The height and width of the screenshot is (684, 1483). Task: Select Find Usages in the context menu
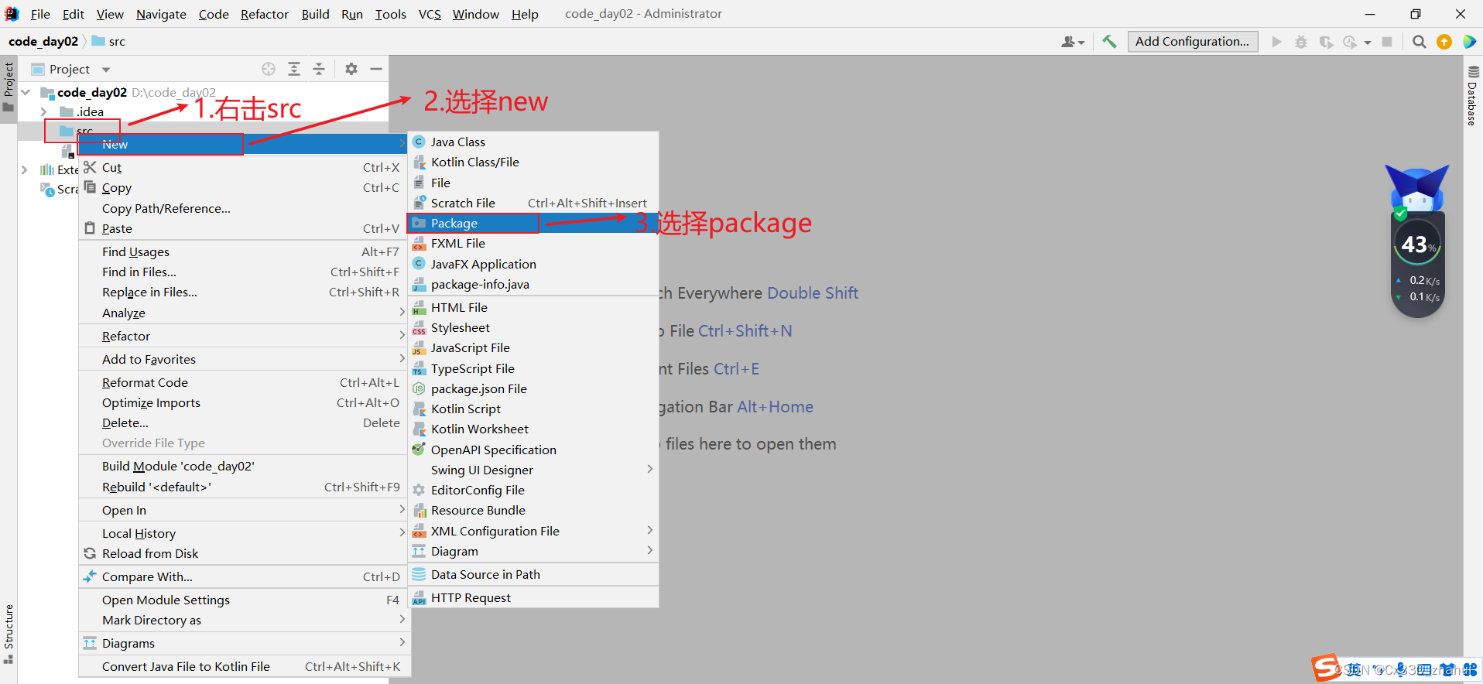pyautogui.click(x=244, y=251)
